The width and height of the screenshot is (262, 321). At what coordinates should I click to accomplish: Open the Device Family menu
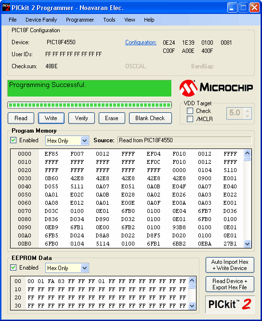pos(41,20)
